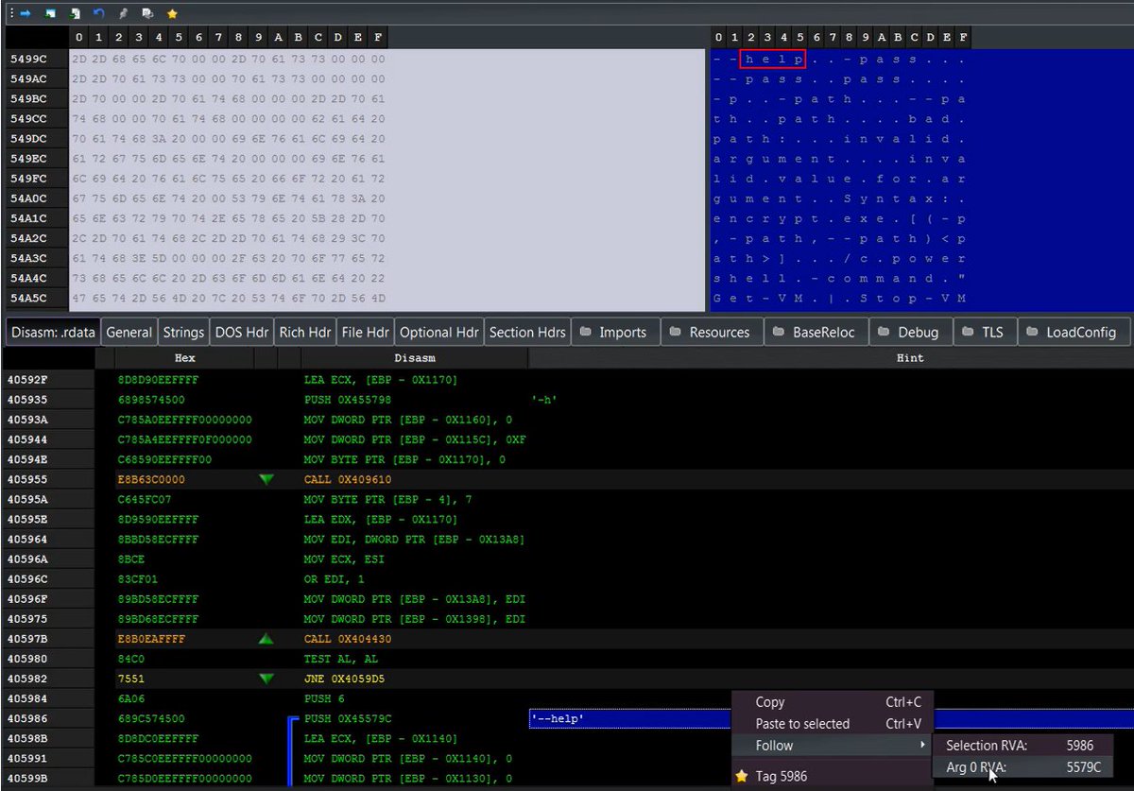Click the Hex column header
This screenshot has width=1134, height=791.
185,358
